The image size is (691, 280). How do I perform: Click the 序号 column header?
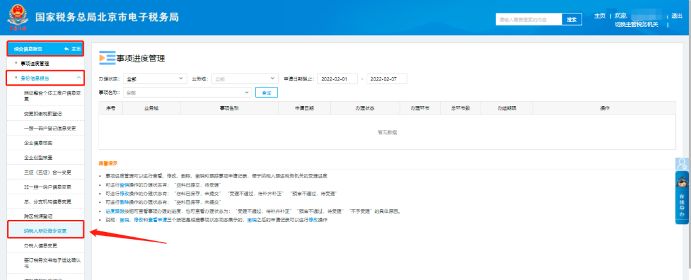click(111, 108)
